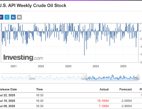The height and width of the screenshot is (109, 142).
Task: Click the left range-selector handle near 2020
Action: click(x=86, y=77)
